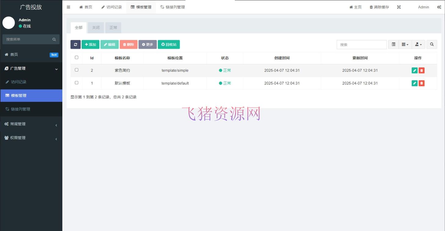Click the 广告投放 logo title
This screenshot has height=231, width=445.
click(x=31, y=7)
